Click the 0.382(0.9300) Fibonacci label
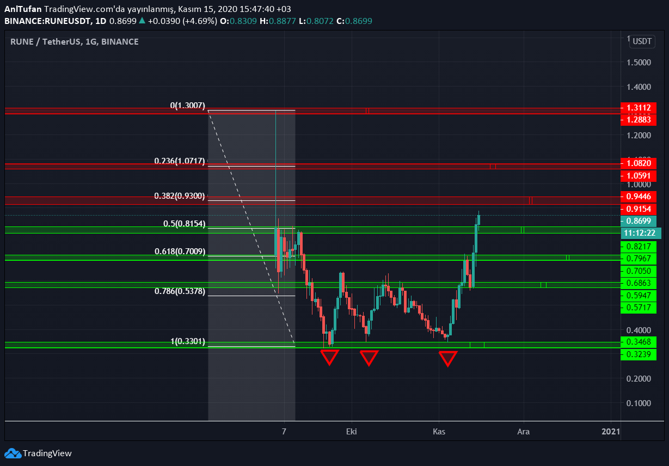 point(180,196)
